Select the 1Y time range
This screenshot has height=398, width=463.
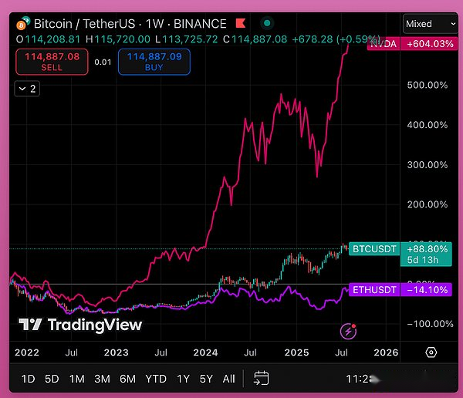[x=183, y=379]
